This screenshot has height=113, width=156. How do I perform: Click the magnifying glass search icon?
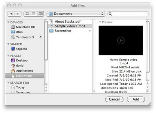pyautogui.click(x=110, y=14)
